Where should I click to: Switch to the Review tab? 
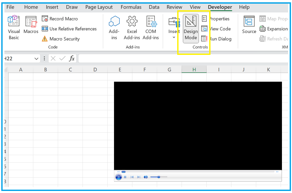[x=174, y=7]
